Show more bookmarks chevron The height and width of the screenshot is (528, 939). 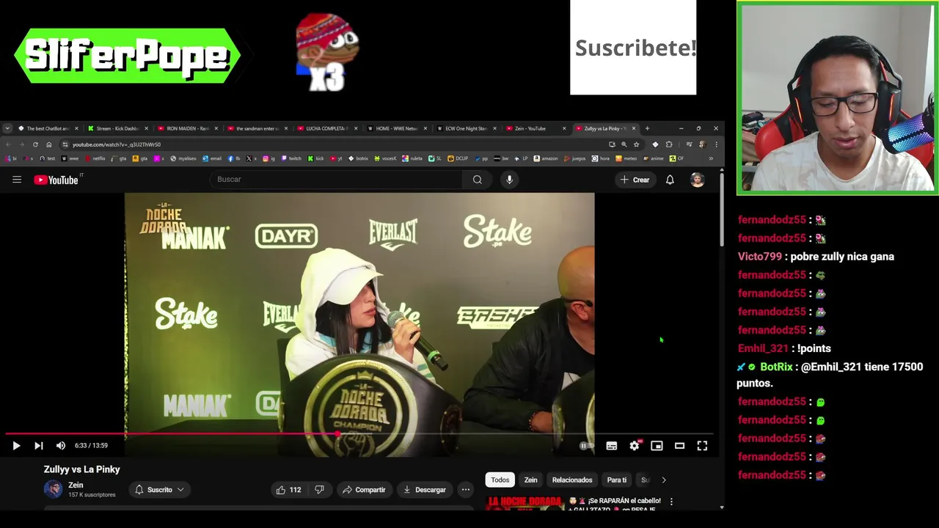pyautogui.click(x=711, y=158)
